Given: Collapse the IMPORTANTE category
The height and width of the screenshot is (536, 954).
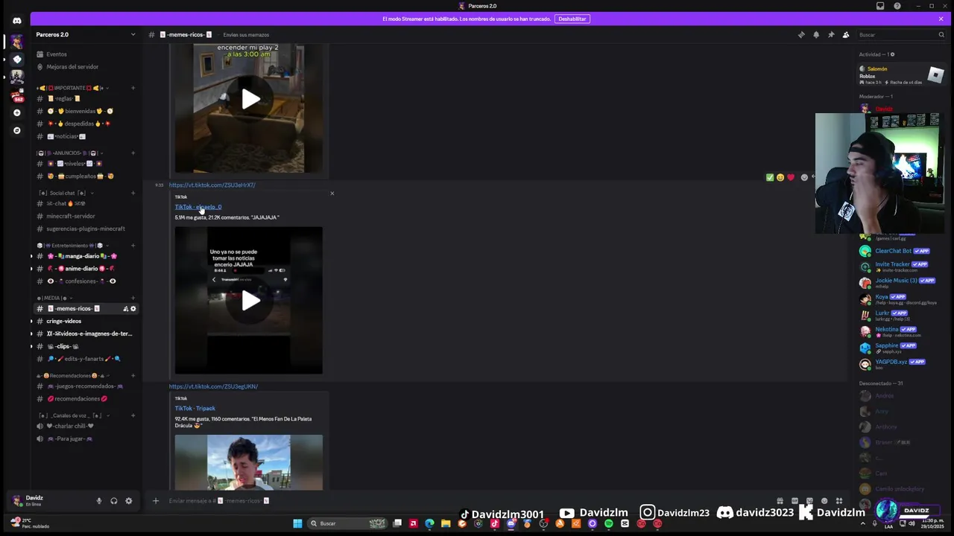Looking at the screenshot, I should (x=71, y=88).
